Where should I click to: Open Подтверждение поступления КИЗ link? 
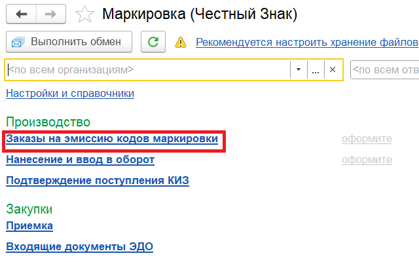98,181
